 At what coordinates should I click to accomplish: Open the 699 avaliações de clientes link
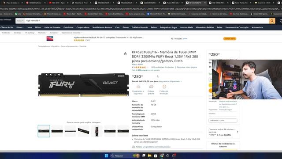click(x=163, y=67)
